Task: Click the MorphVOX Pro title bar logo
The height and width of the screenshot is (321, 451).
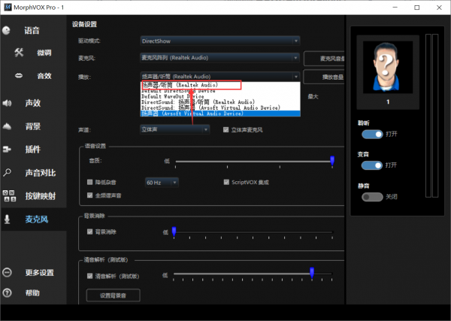Action: point(8,8)
